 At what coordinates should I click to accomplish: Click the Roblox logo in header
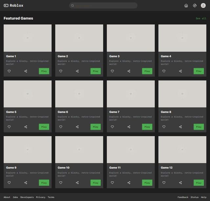pyautogui.click(x=13, y=6)
